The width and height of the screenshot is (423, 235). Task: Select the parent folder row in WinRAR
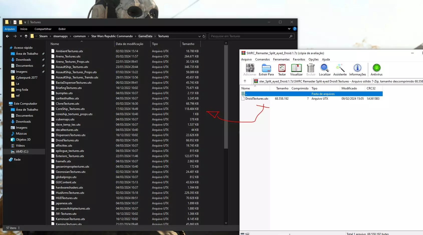312,94
